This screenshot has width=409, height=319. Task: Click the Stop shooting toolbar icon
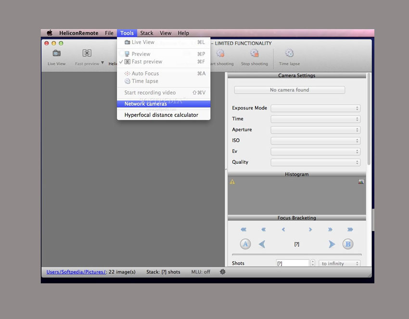point(254,54)
